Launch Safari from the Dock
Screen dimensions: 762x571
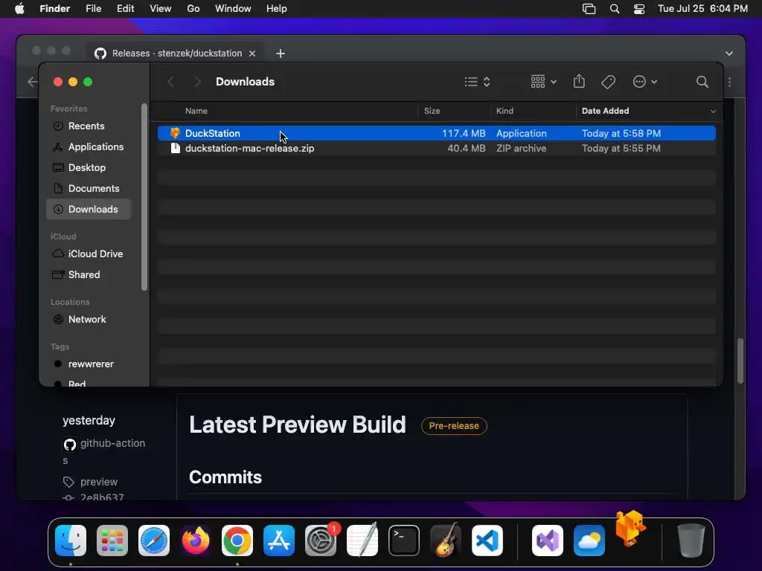tap(154, 540)
